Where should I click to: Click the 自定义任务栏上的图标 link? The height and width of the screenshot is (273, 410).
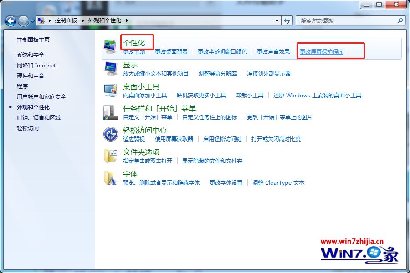click(x=210, y=117)
